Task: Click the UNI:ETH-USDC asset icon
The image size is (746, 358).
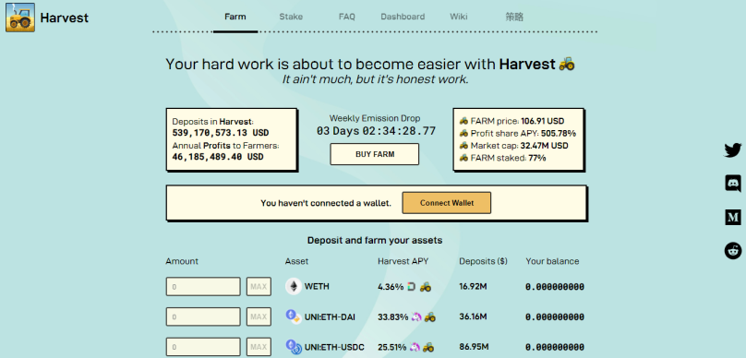Action: pos(294,347)
